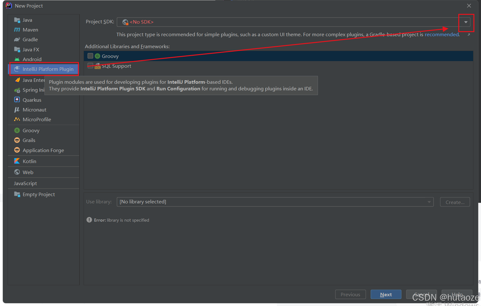Screen dimensions: 481x306
Task: Click the 'Error: library is not specified' message
Action: (x=121, y=220)
